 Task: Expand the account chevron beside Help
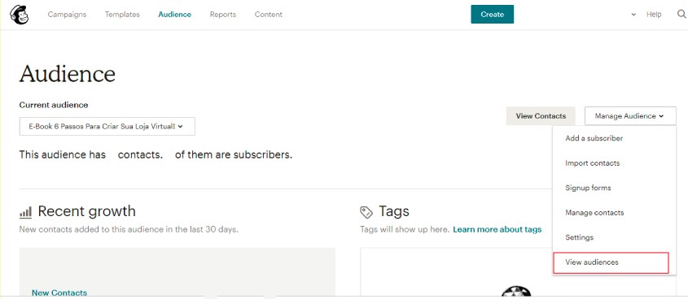click(633, 15)
